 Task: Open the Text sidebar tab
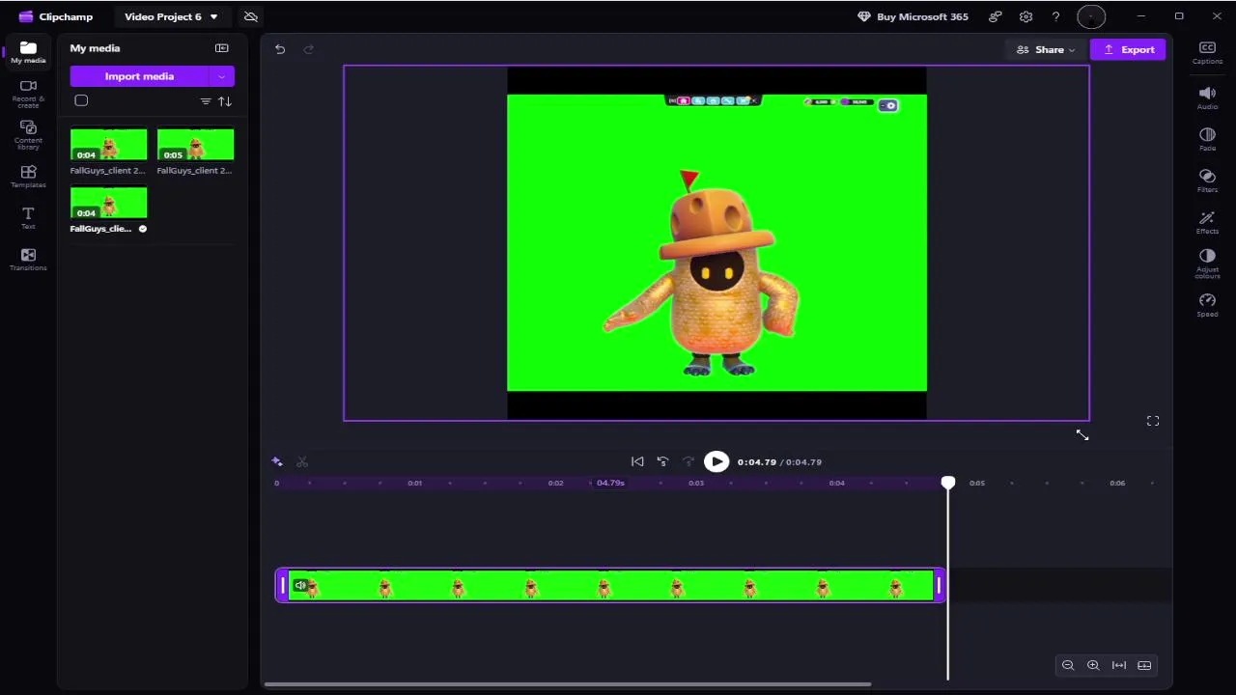(28, 218)
